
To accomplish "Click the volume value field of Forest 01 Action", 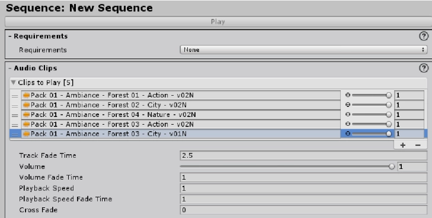I will [409, 95].
